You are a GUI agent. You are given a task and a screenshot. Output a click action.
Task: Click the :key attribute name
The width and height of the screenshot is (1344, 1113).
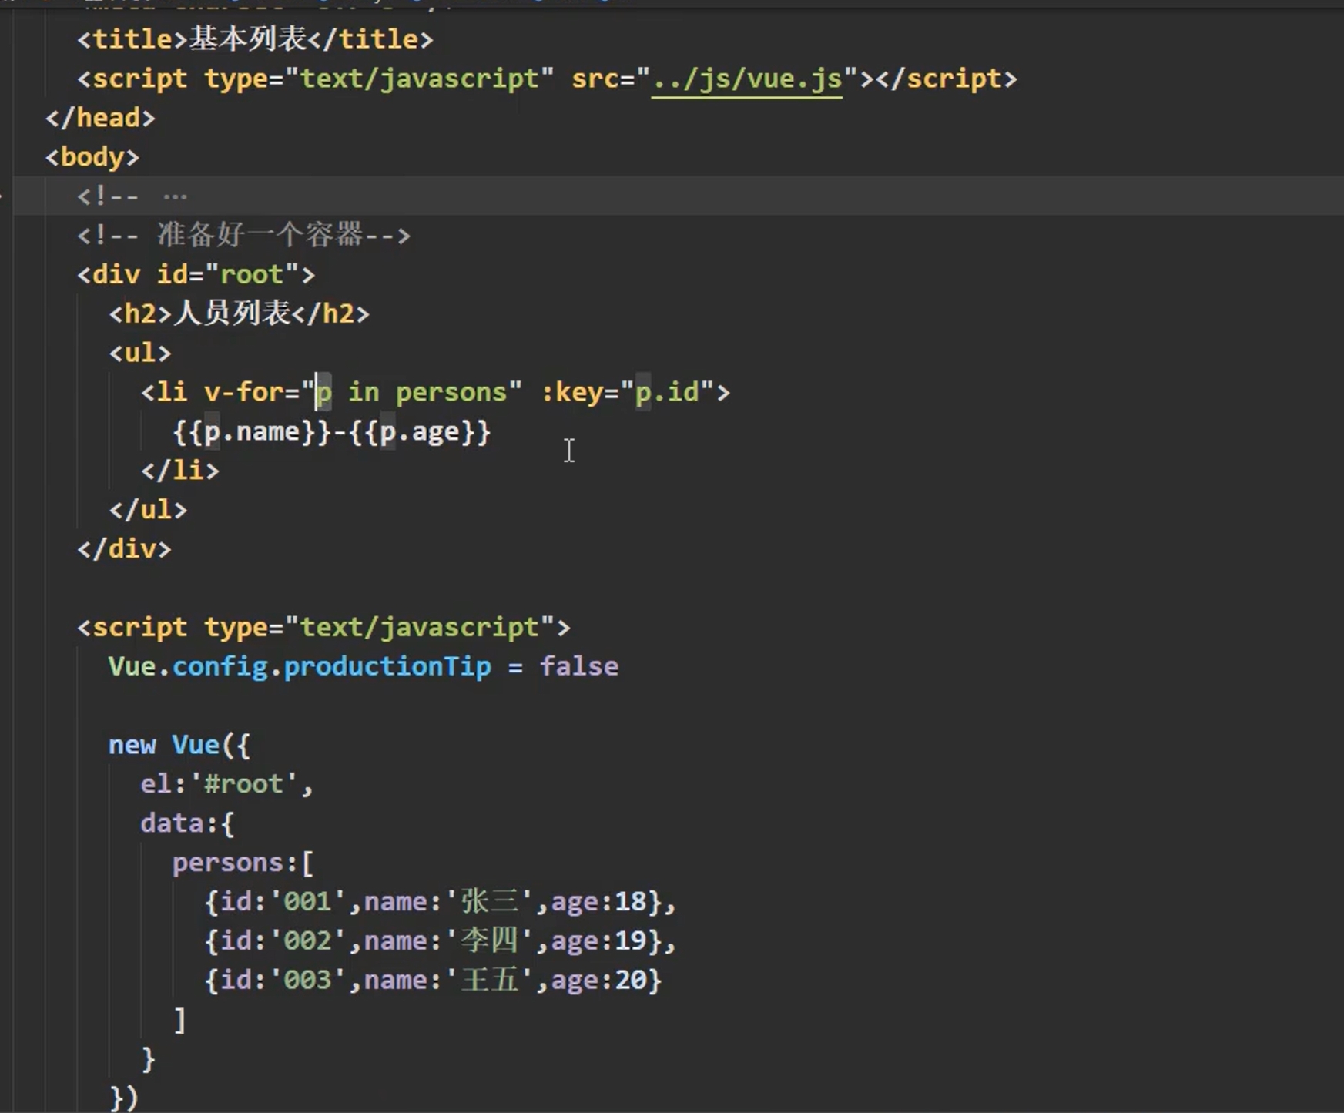pyautogui.click(x=571, y=392)
